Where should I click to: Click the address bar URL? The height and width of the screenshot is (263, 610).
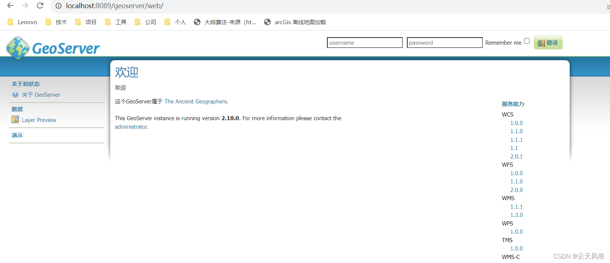coord(115,6)
